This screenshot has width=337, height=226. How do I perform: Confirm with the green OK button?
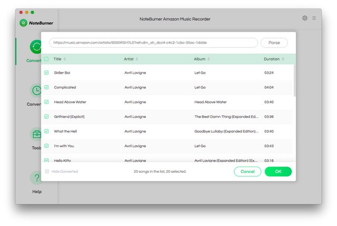point(278,172)
